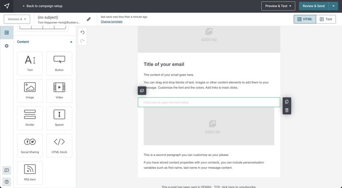Switch to the HTML tab
Image resolution: width=342 pixels, height=188 pixels.
(x=305, y=19)
